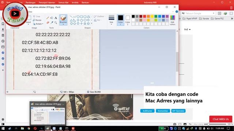The width and height of the screenshot is (234, 131).
Task: Click the Crop button in Image group
Action: [x=37, y=16]
